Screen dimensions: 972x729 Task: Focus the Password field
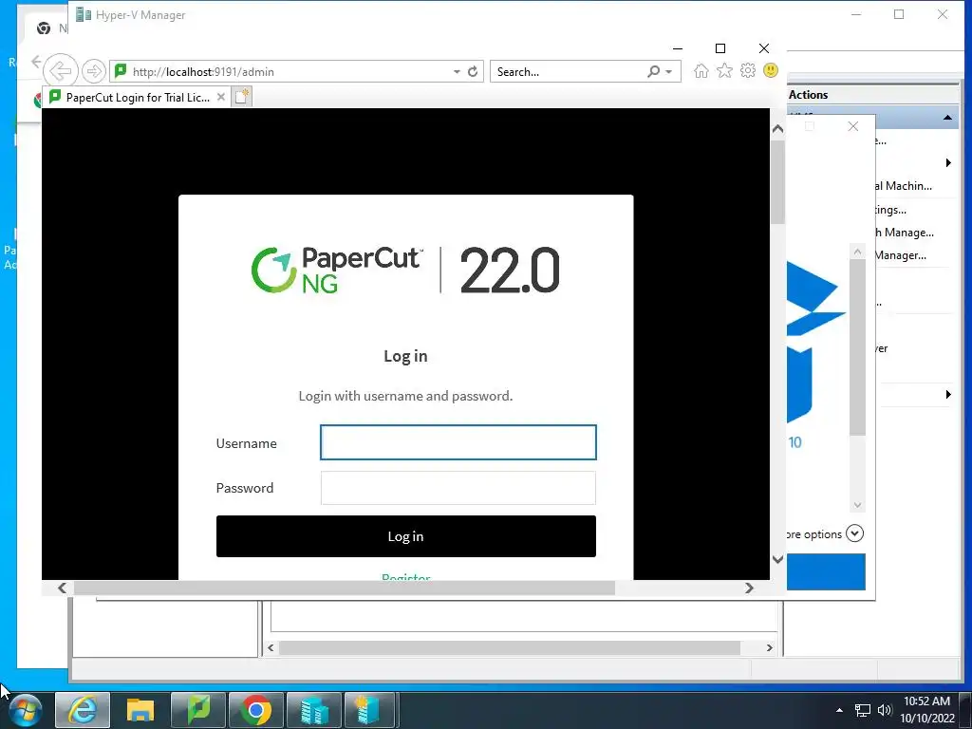[x=458, y=488]
